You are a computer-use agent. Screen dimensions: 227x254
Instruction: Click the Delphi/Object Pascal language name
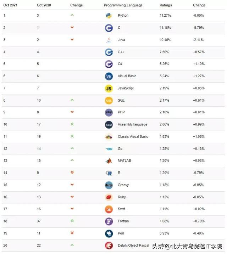click(133, 245)
